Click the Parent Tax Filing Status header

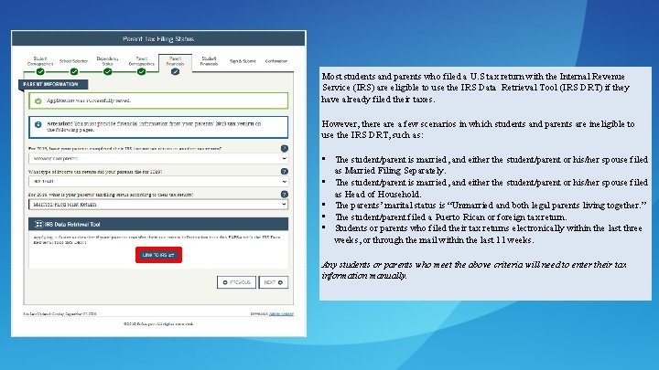(x=158, y=39)
